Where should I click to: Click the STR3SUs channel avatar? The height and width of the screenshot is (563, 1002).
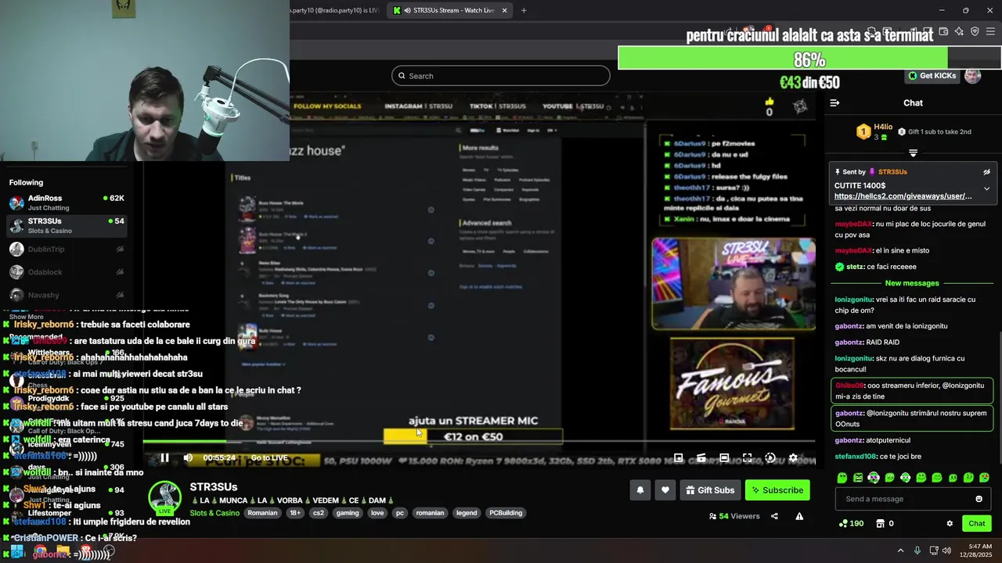pyautogui.click(x=165, y=498)
